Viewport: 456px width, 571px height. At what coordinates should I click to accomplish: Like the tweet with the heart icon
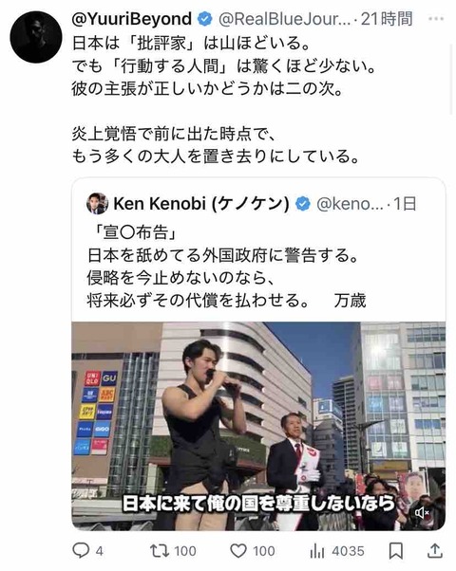click(x=238, y=551)
